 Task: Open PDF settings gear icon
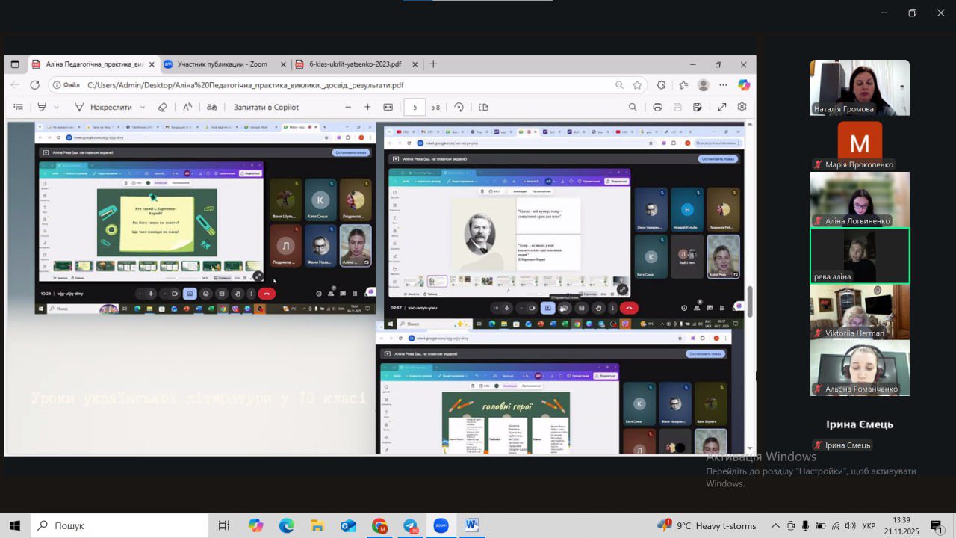coord(742,107)
